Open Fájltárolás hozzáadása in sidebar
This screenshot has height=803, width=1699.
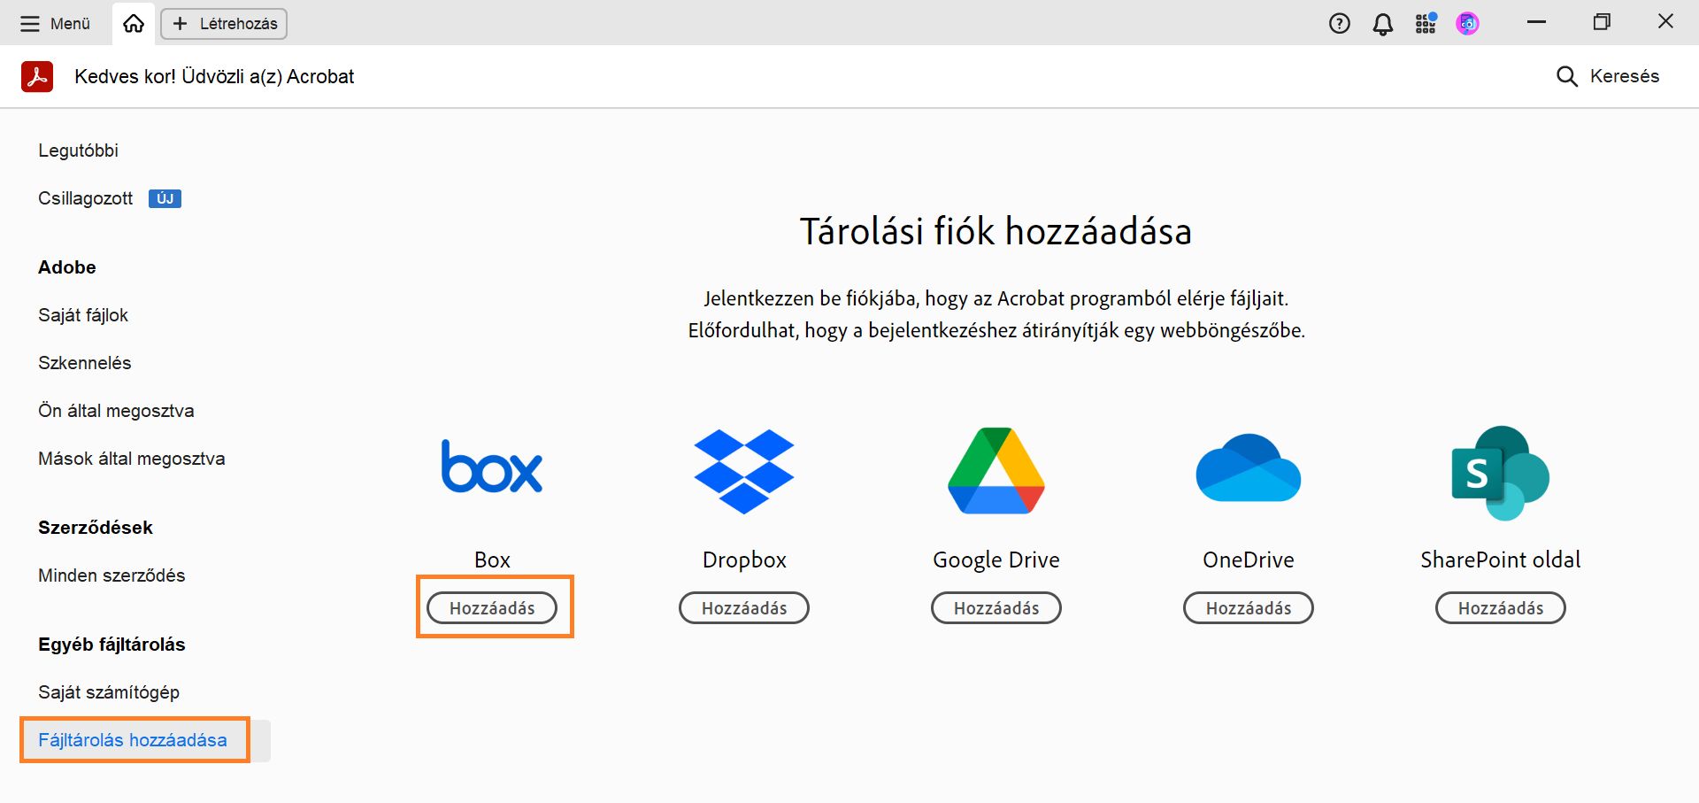pyautogui.click(x=133, y=740)
